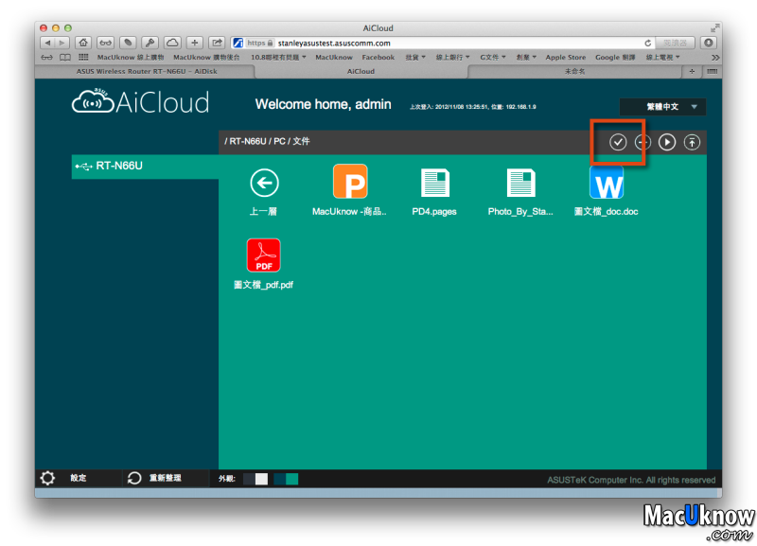Select the teal theme swatch
The height and width of the screenshot is (546, 757).
point(286,479)
